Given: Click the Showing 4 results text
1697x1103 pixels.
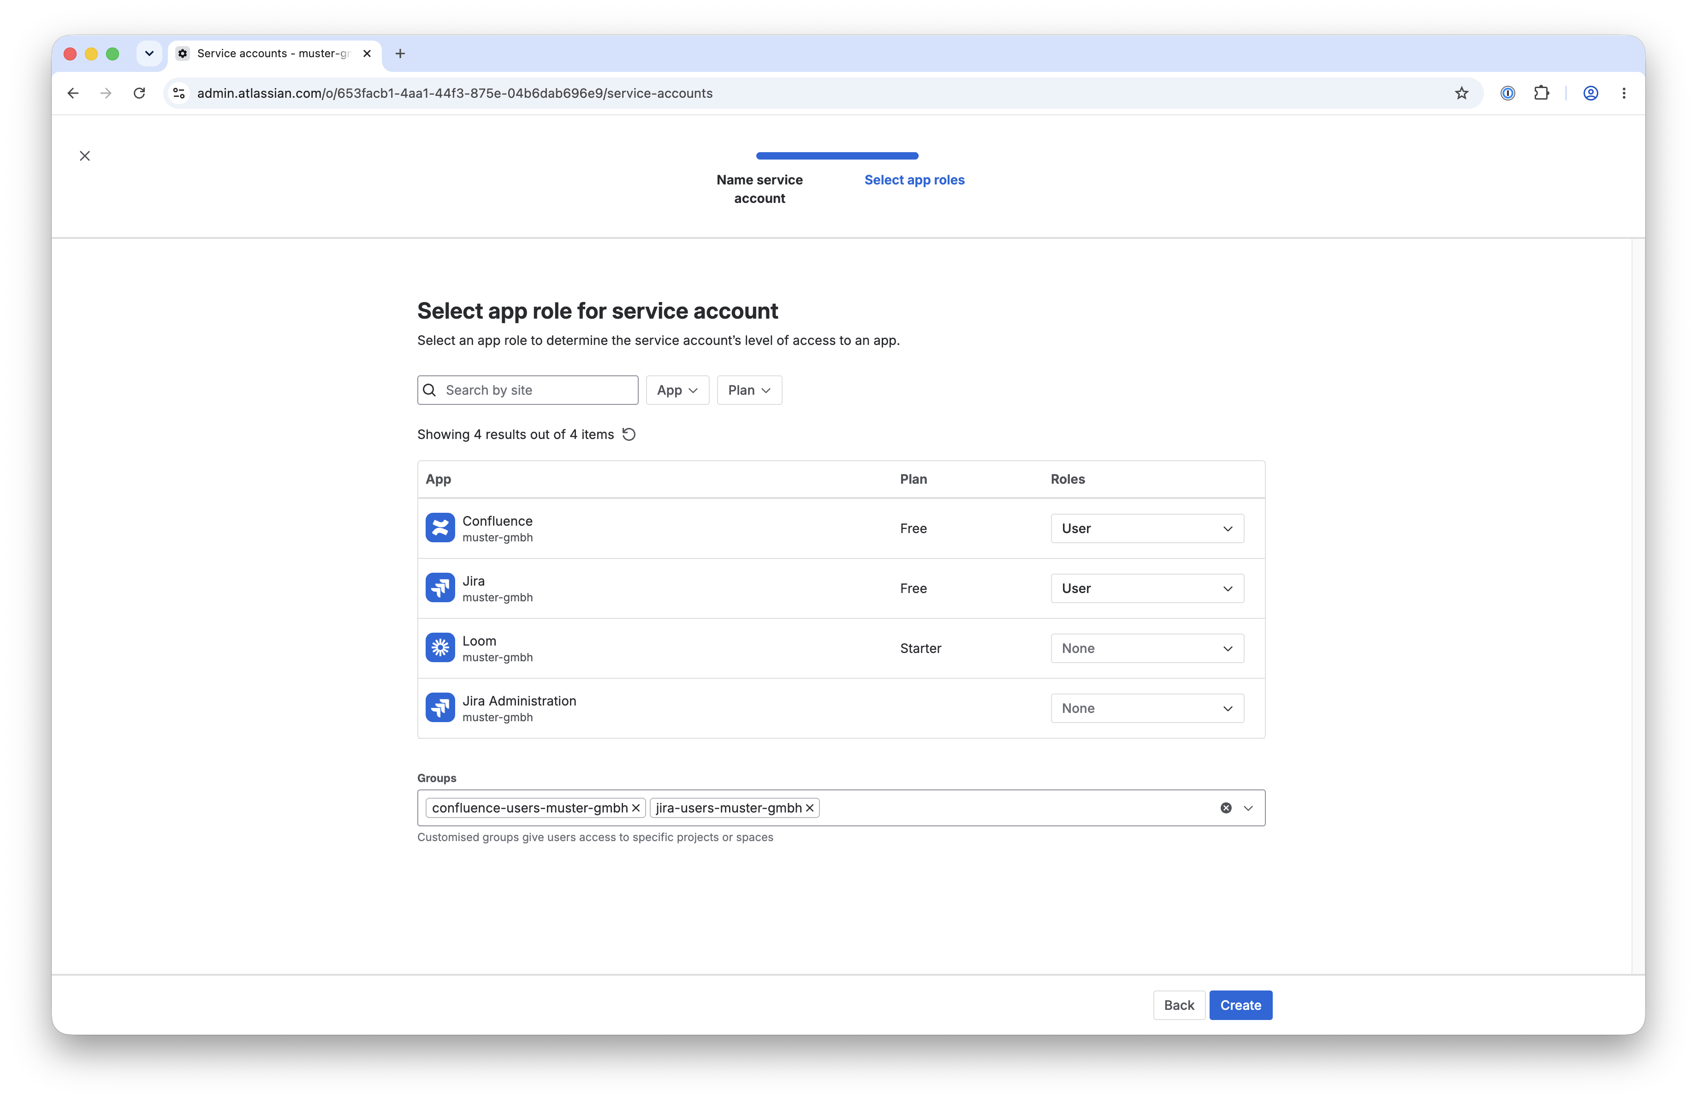Looking at the screenshot, I should click(516, 434).
